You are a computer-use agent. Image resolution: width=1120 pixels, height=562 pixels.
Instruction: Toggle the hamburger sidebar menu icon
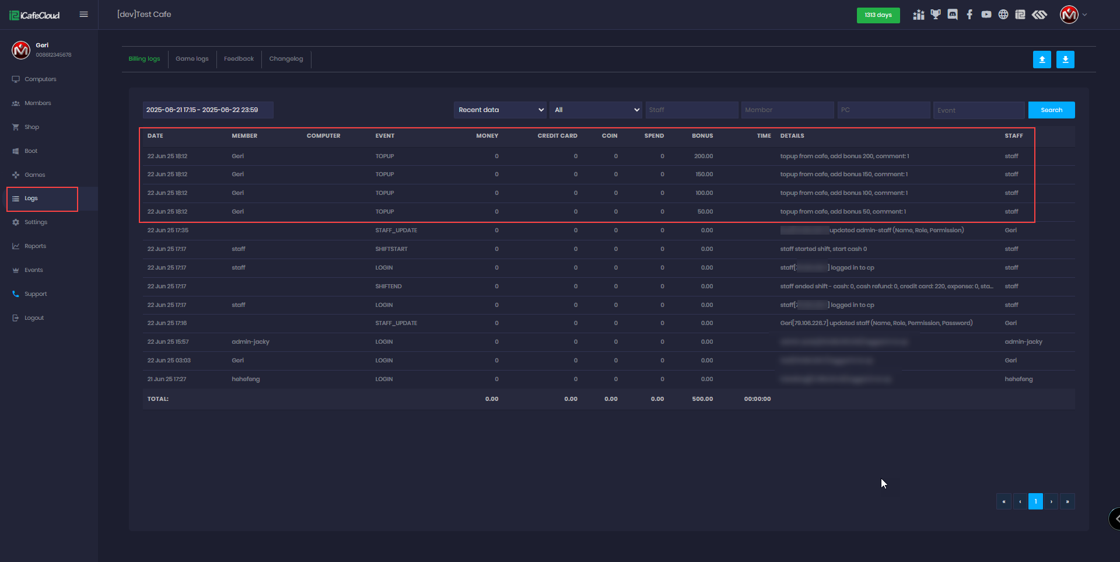(x=84, y=15)
